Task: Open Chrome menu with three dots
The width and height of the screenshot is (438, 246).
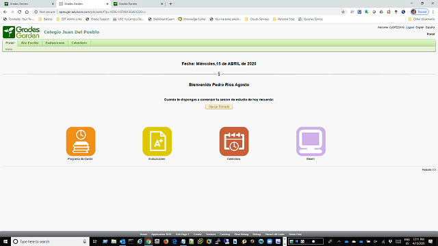Action: pos(433,12)
